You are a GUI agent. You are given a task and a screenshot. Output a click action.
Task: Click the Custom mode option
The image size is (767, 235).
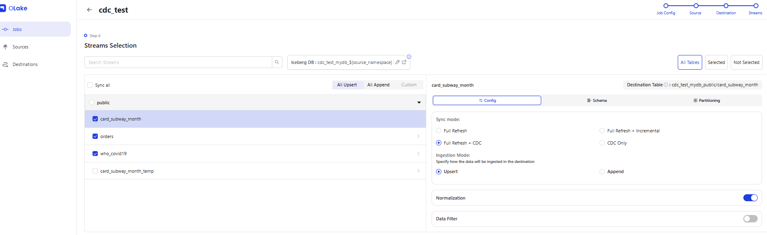tap(409, 85)
